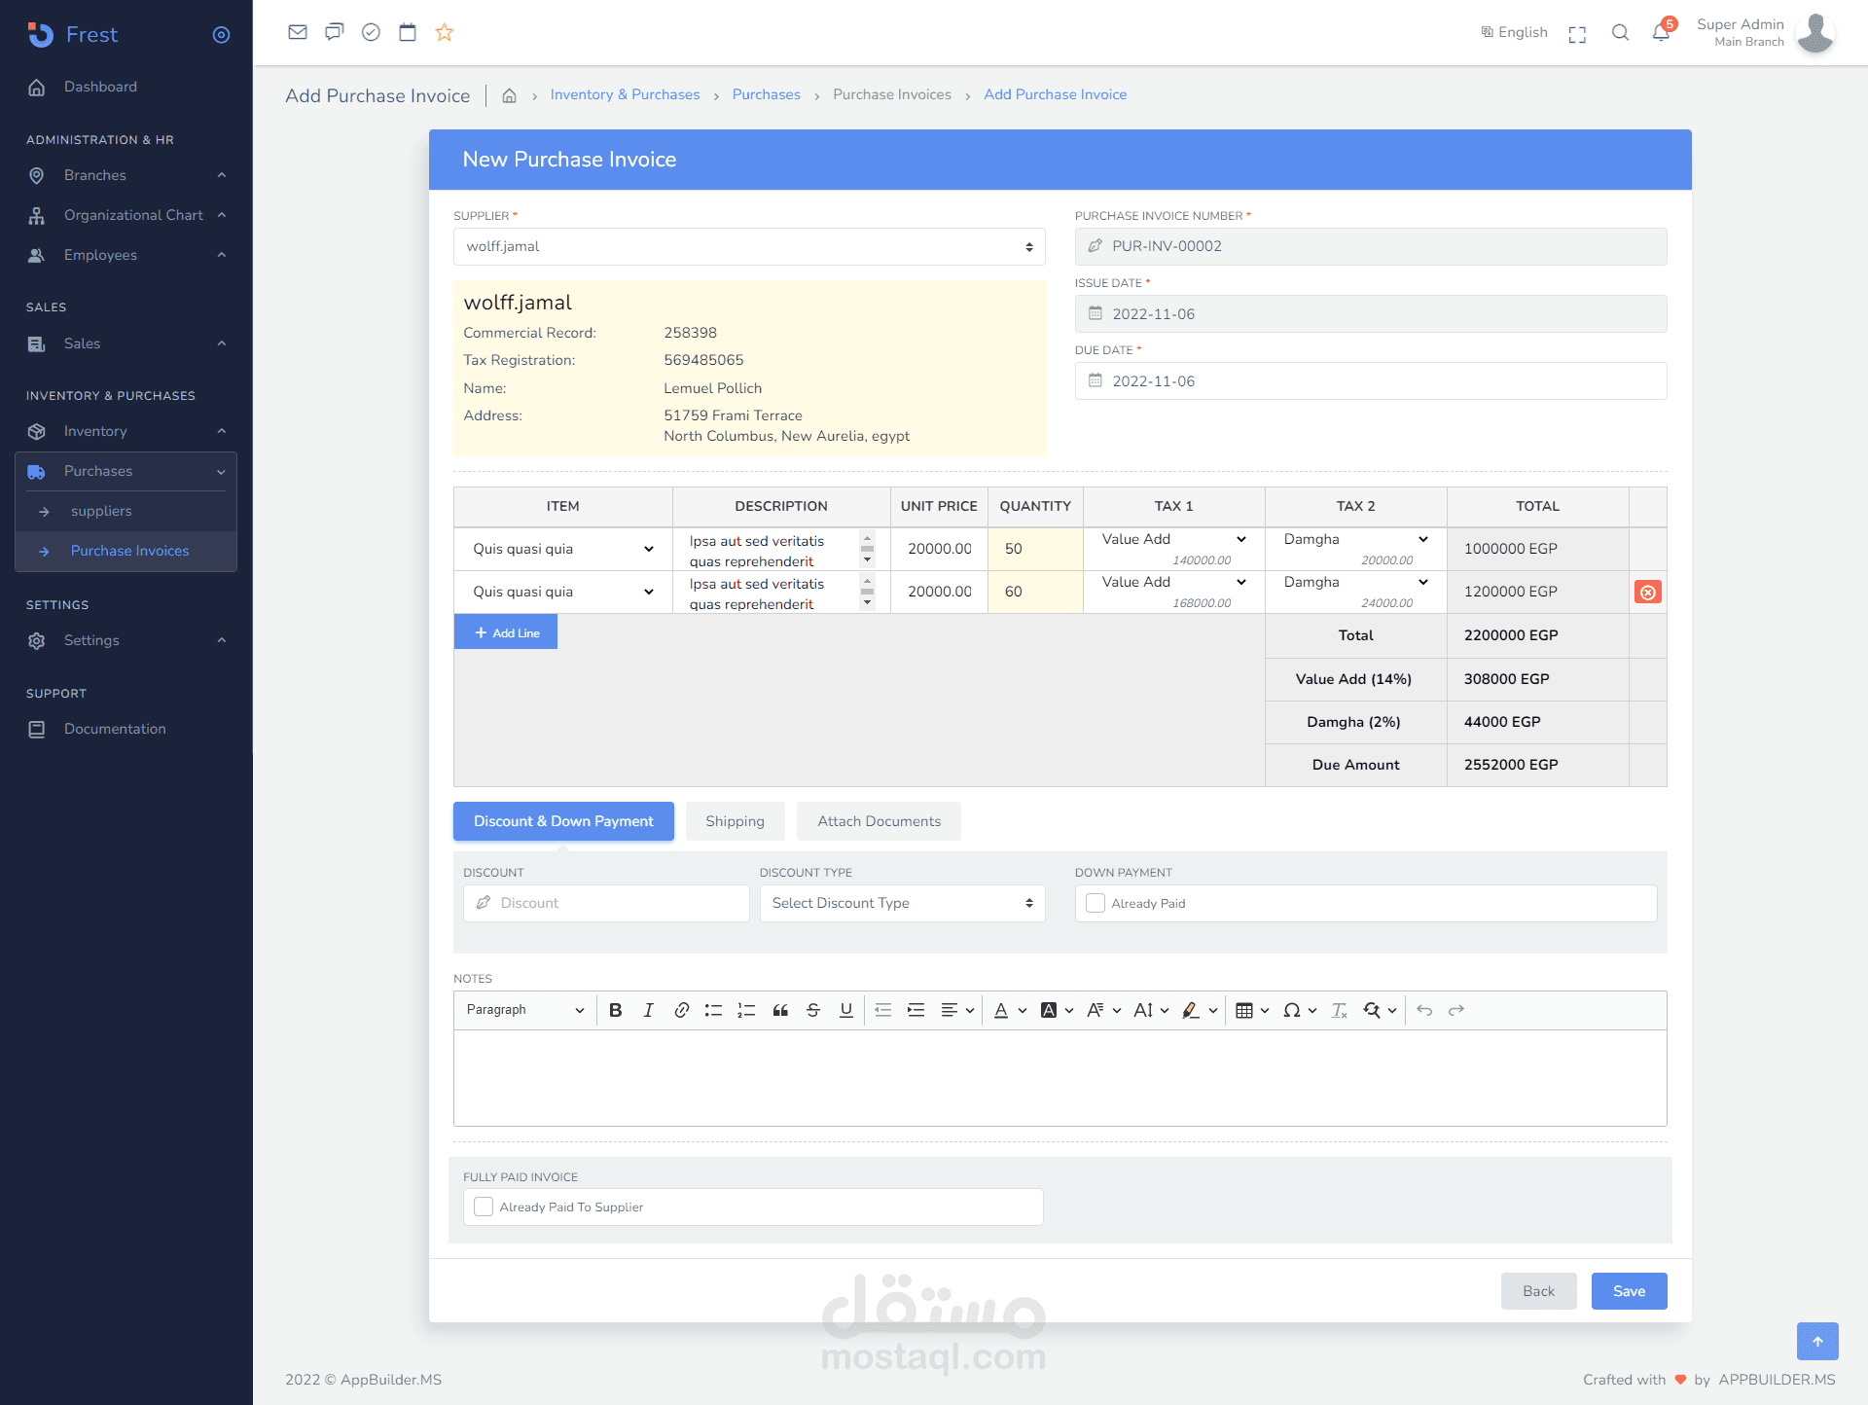Screen dimensions: 1868x1405
Task: Check Already Paid To Supplier checkbox
Action: (484, 1207)
